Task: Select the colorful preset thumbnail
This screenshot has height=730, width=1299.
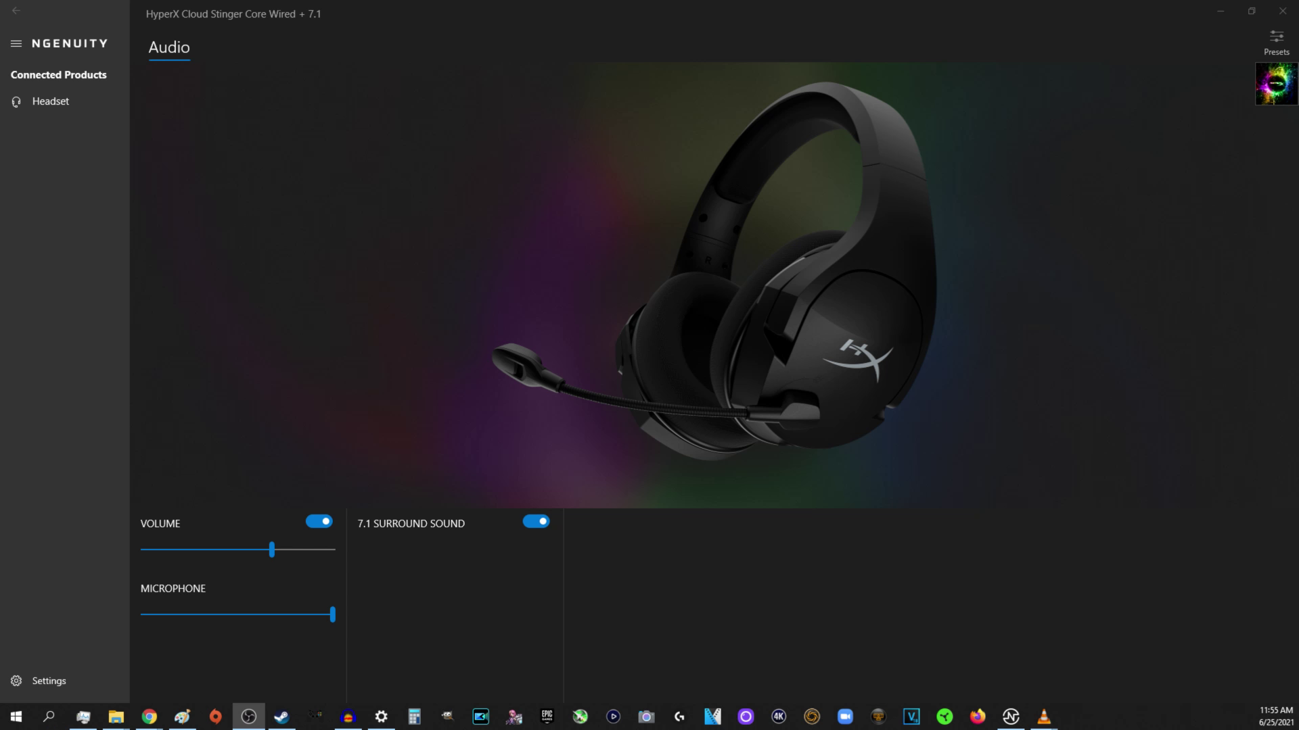Action: point(1276,84)
